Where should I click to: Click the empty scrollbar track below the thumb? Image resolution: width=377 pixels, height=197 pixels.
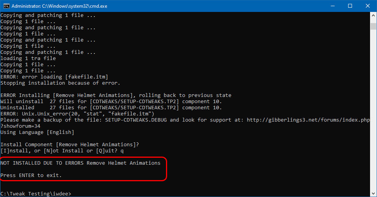pyautogui.click(x=373, y=115)
